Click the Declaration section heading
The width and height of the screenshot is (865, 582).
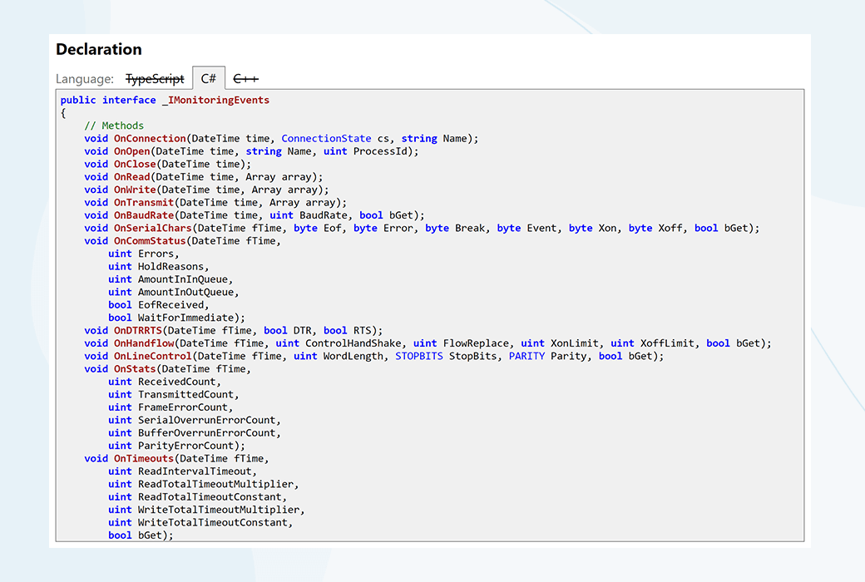99,49
